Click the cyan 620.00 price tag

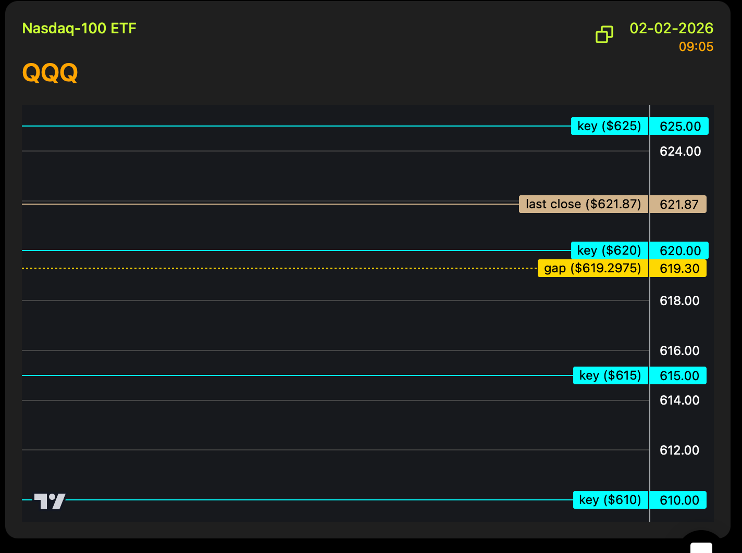coord(679,250)
